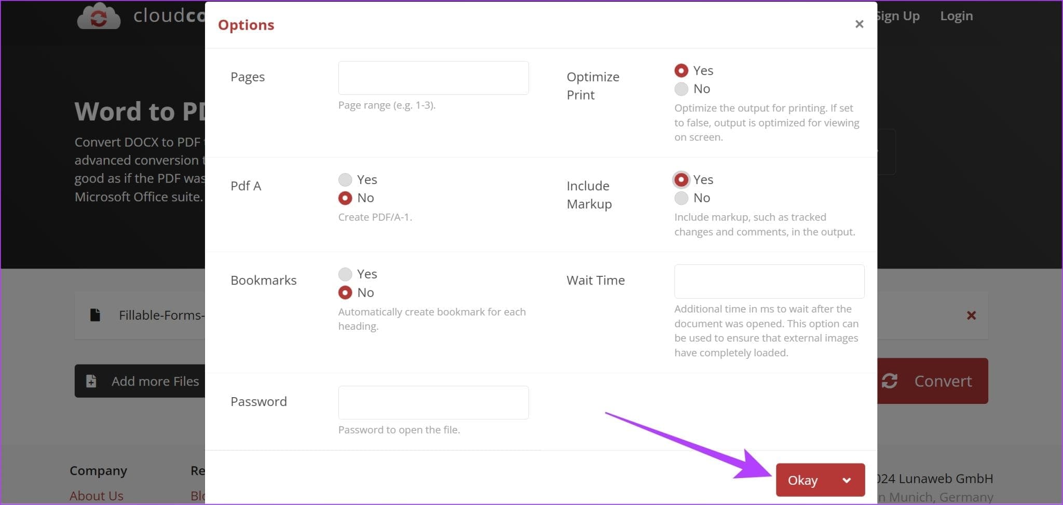1063x505 pixels.
Task: Click the CloudConvert cloud logo icon
Action: (x=99, y=16)
